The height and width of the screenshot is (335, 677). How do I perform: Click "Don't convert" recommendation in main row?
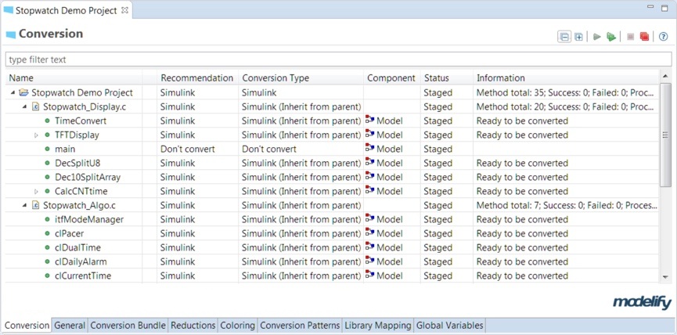click(187, 149)
